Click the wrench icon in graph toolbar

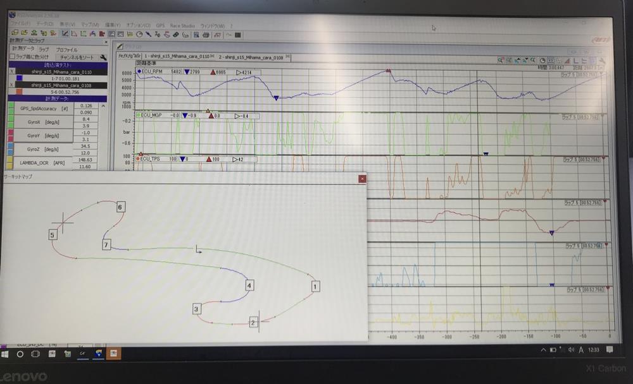coord(603,61)
